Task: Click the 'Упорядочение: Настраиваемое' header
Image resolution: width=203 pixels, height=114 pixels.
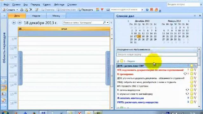Action: pyautogui.click(x=156, y=49)
